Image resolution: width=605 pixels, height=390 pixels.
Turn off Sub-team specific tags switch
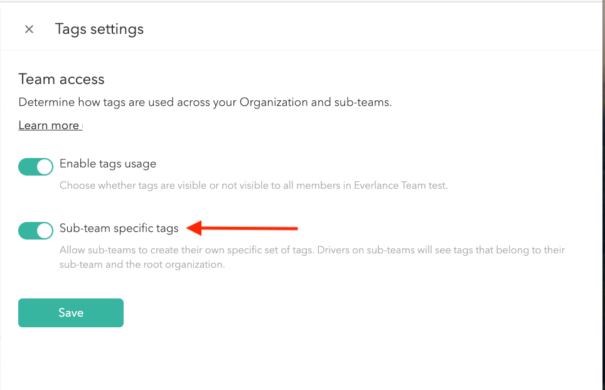point(36,231)
